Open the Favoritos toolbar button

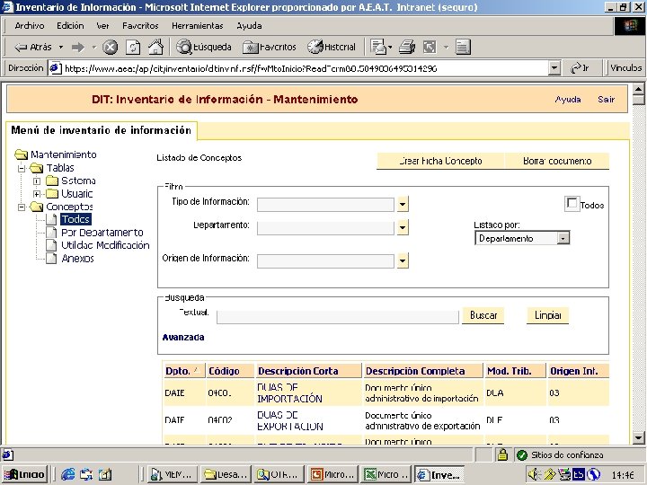pyautogui.click(x=270, y=48)
